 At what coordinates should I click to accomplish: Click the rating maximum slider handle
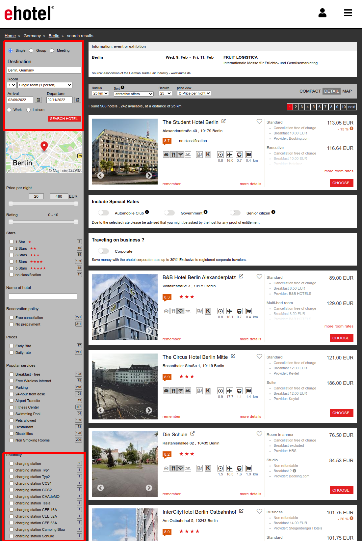coord(76,222)
